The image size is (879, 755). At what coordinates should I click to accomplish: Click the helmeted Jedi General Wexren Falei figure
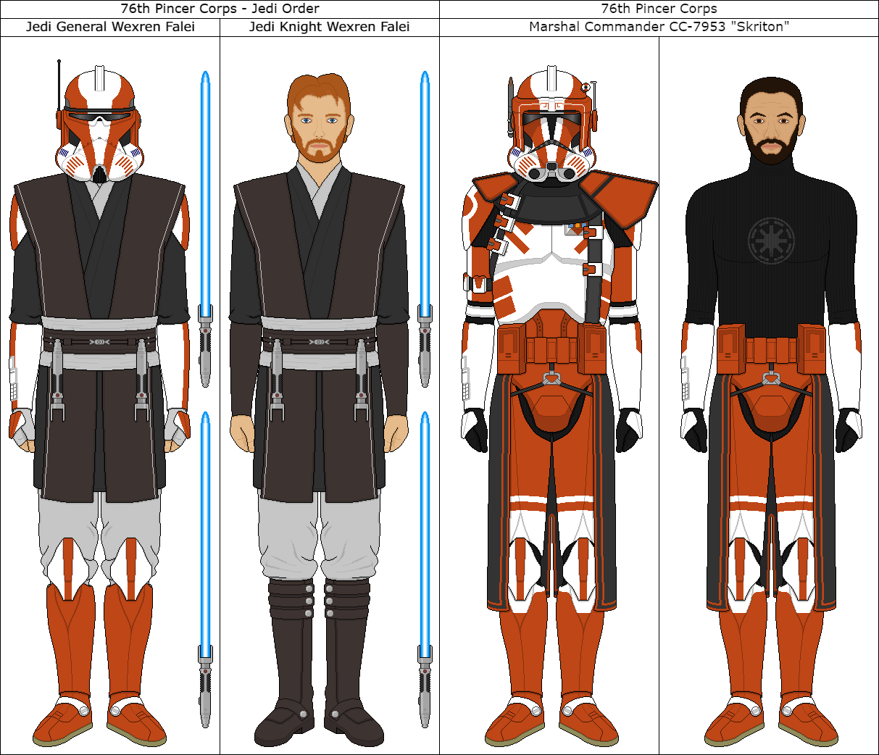[x=100, y=404]
